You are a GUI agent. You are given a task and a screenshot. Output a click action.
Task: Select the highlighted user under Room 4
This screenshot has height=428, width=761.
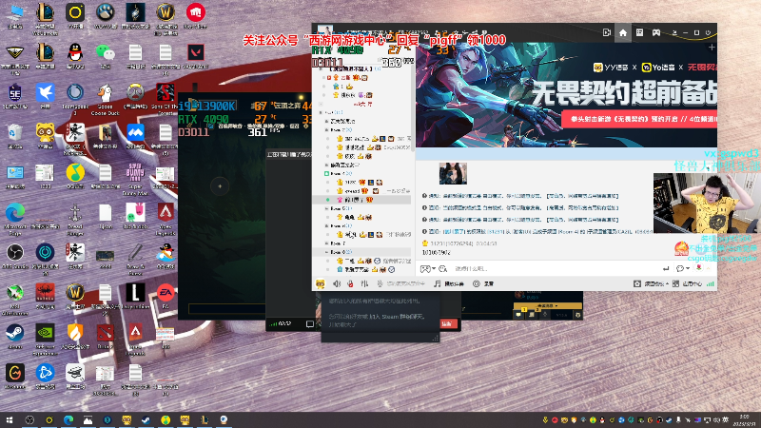(x=362, y=200)
